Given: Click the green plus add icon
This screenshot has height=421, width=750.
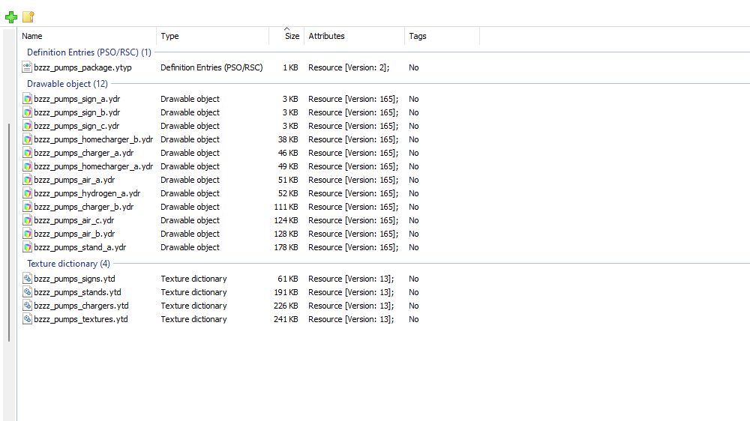Looking at the screenshot, I should 11,17.
